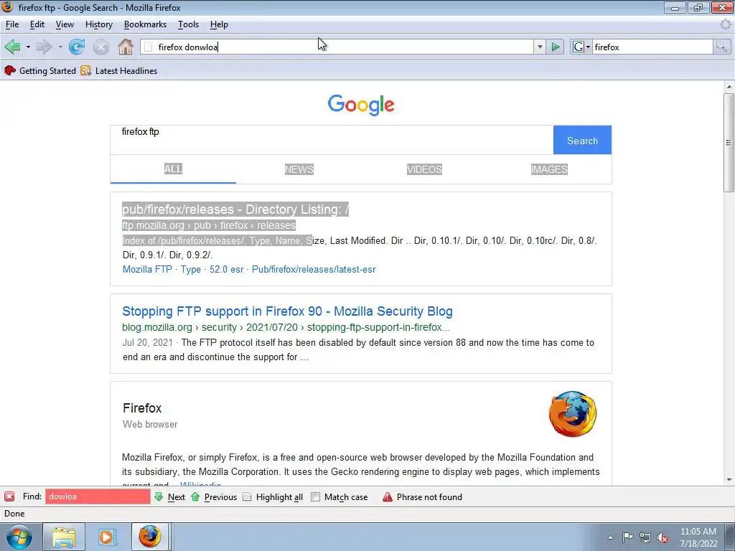The image size is (735, 551).
Task: Click the Firefox taskbar button
Action: [149, 537]
